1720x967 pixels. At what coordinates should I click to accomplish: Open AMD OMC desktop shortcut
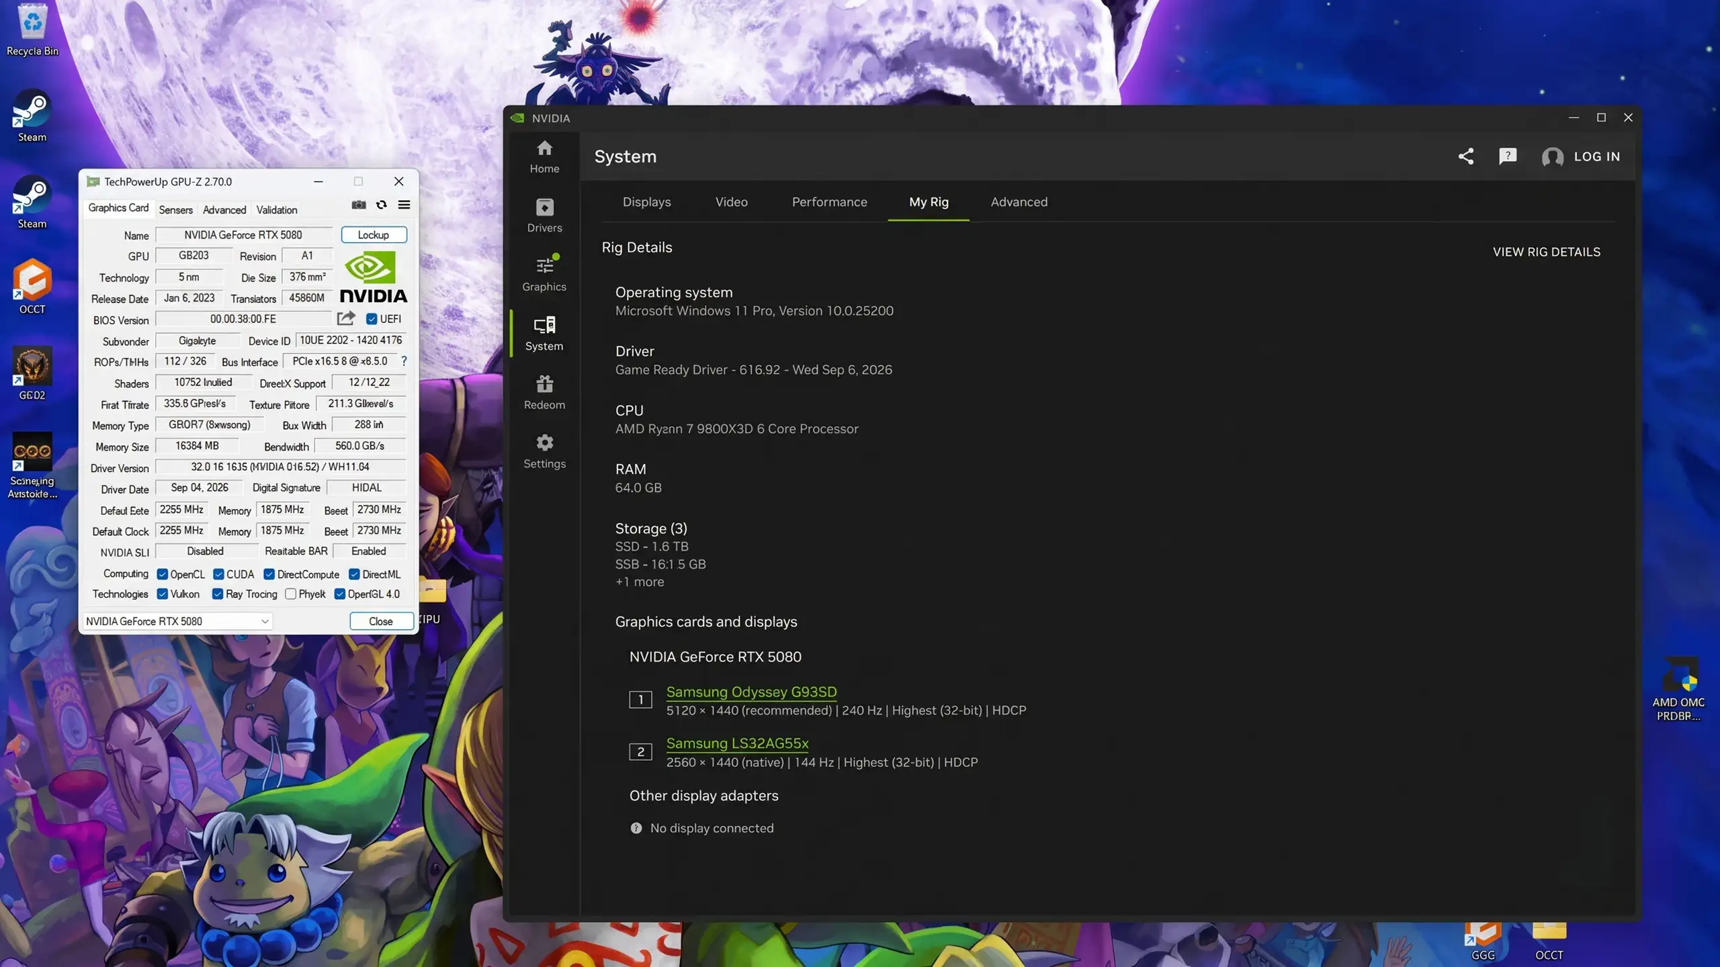tap(1678, 689)
